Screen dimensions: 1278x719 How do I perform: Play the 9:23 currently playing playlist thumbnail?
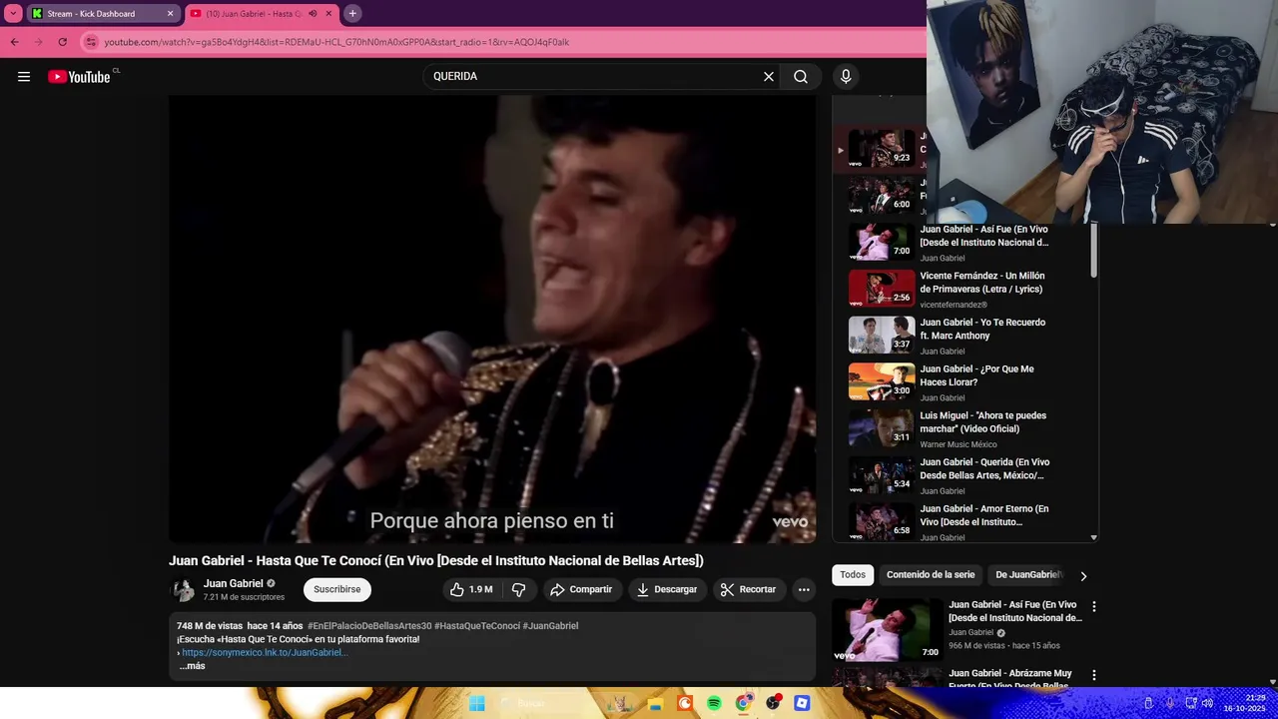pos(882,149)
